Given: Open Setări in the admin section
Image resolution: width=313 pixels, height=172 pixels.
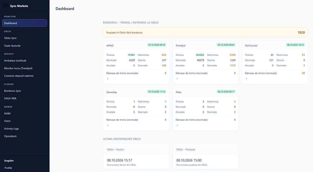Looking at the screenshot, I should [x=25, y=113].
